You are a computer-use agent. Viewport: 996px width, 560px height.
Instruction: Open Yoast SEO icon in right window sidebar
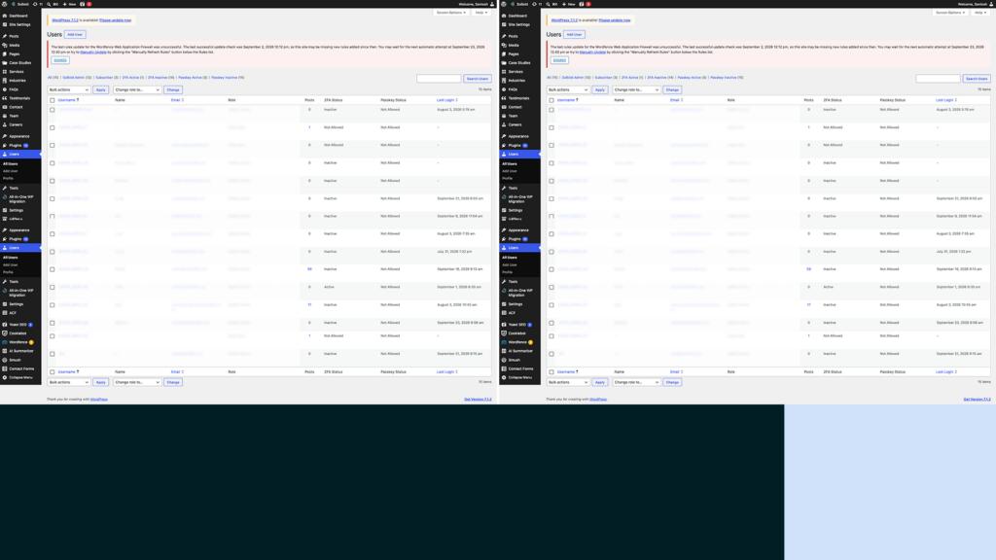pos(505,325)
